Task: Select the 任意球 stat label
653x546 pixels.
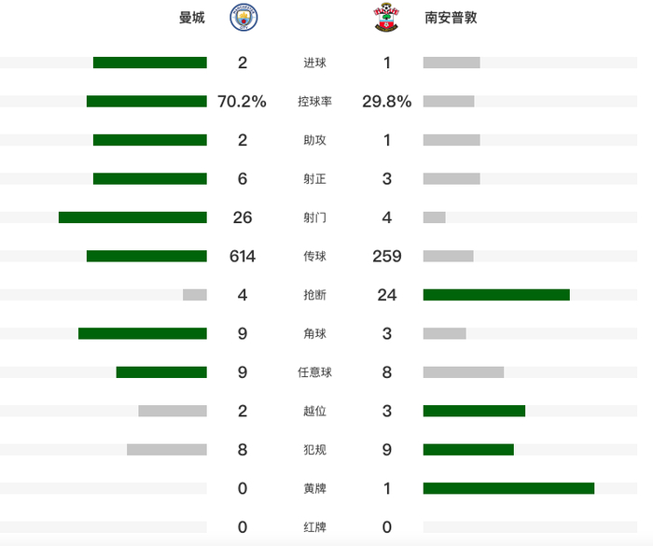Action: pos(315,372)
